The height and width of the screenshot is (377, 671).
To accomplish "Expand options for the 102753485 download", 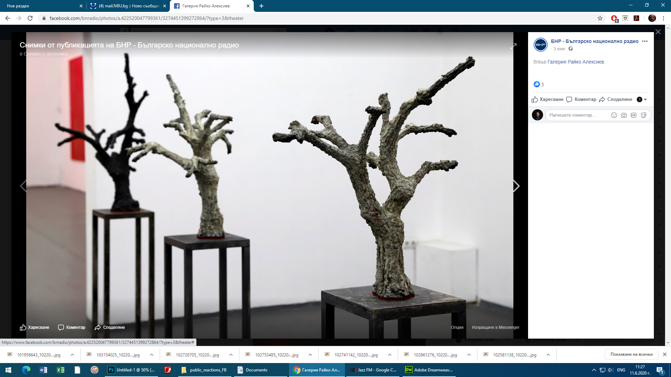I will click(310, 355).
